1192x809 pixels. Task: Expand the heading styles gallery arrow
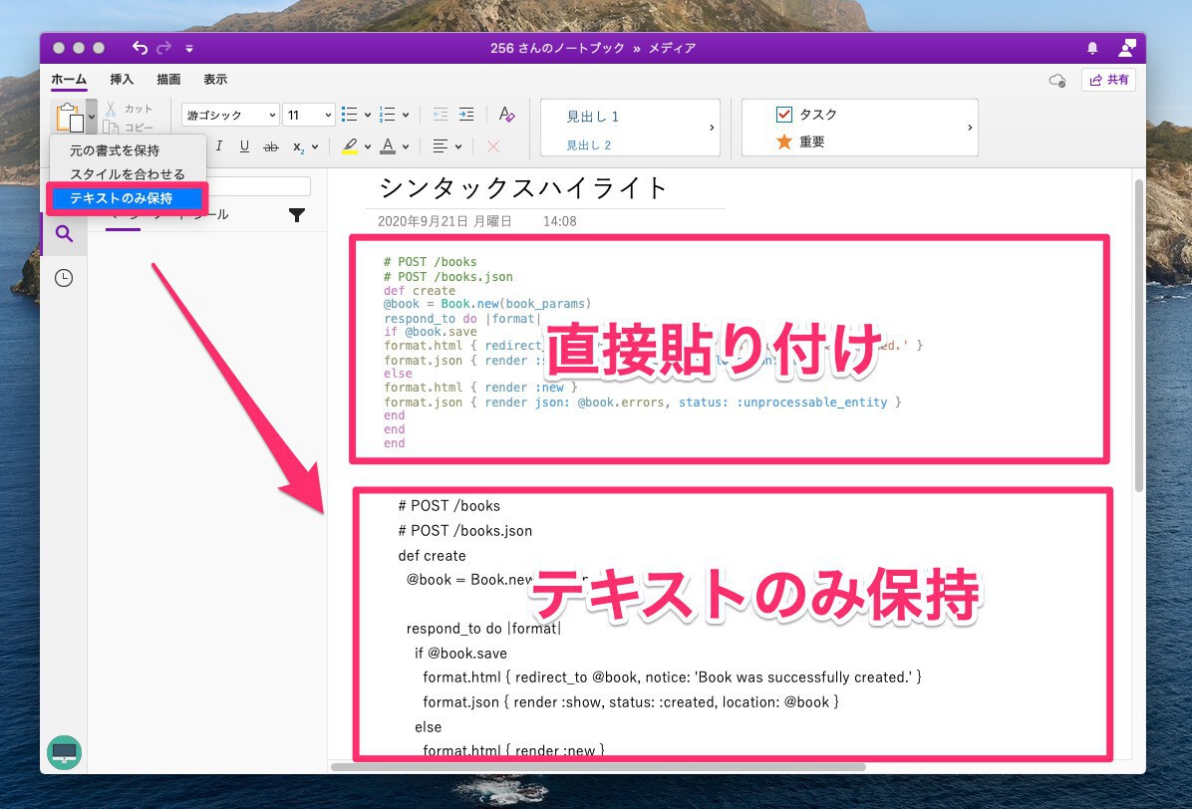coord(712,128)
